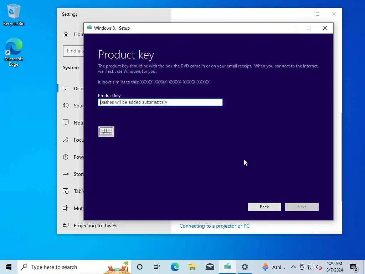
Task: Select Display in Settings sidebar
Action: [x=71, y=88]
